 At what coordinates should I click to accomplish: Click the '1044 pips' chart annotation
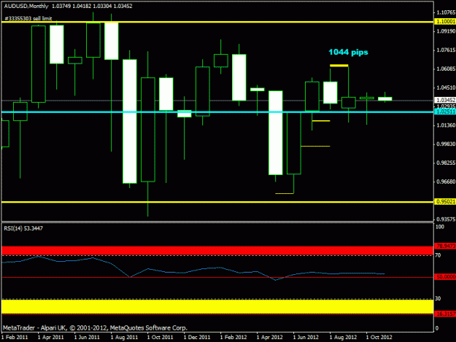[x=348, y=53]
